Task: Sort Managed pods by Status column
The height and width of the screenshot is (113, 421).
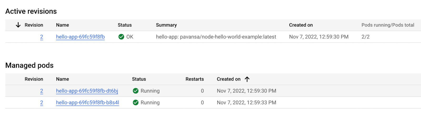Action: click(x=139, y=79)
